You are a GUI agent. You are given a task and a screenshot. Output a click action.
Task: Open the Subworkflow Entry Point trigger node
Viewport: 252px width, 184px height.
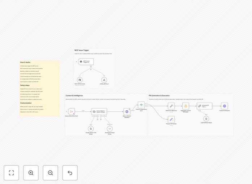coord(71,112)
